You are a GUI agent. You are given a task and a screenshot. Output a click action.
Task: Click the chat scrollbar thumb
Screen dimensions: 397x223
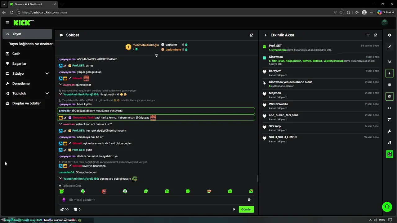point(258,178)
